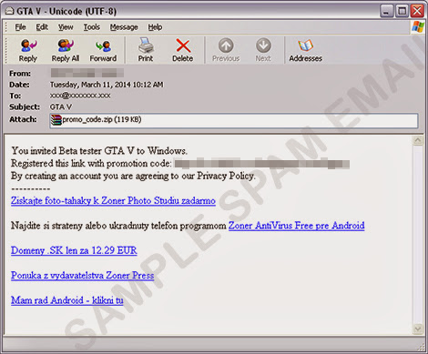Open the Addresses book icon
The width and height of the screenshot is (428, 354).
point(305,50)
